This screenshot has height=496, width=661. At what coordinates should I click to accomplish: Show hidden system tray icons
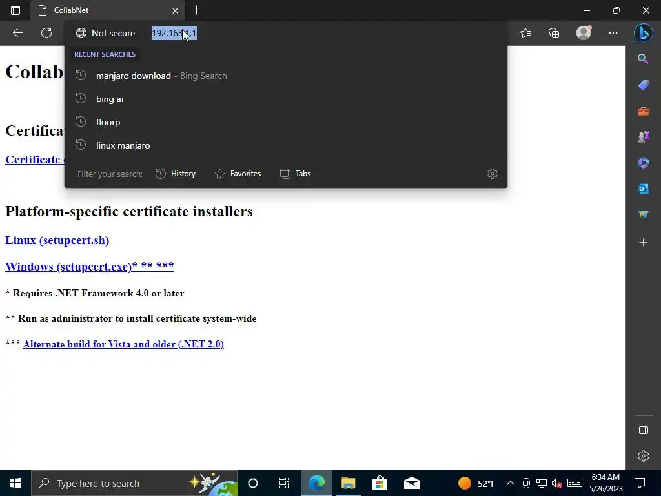coord(510,483)
